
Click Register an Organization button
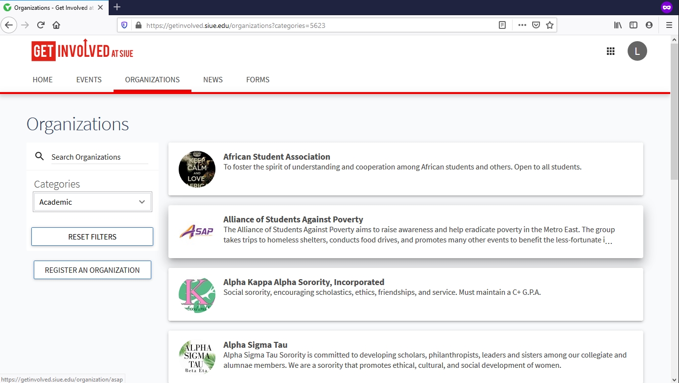[x=93, y=270]
